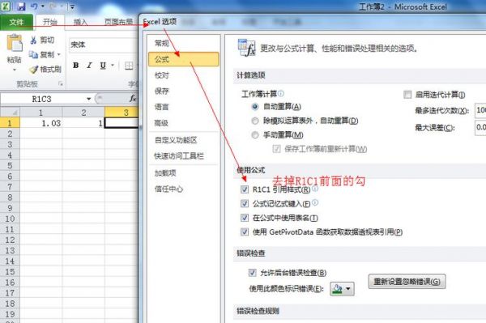486x323 pixels.
Task: Click the Paste (粘贴) clipboard icon
Action: tap(15, 43)
